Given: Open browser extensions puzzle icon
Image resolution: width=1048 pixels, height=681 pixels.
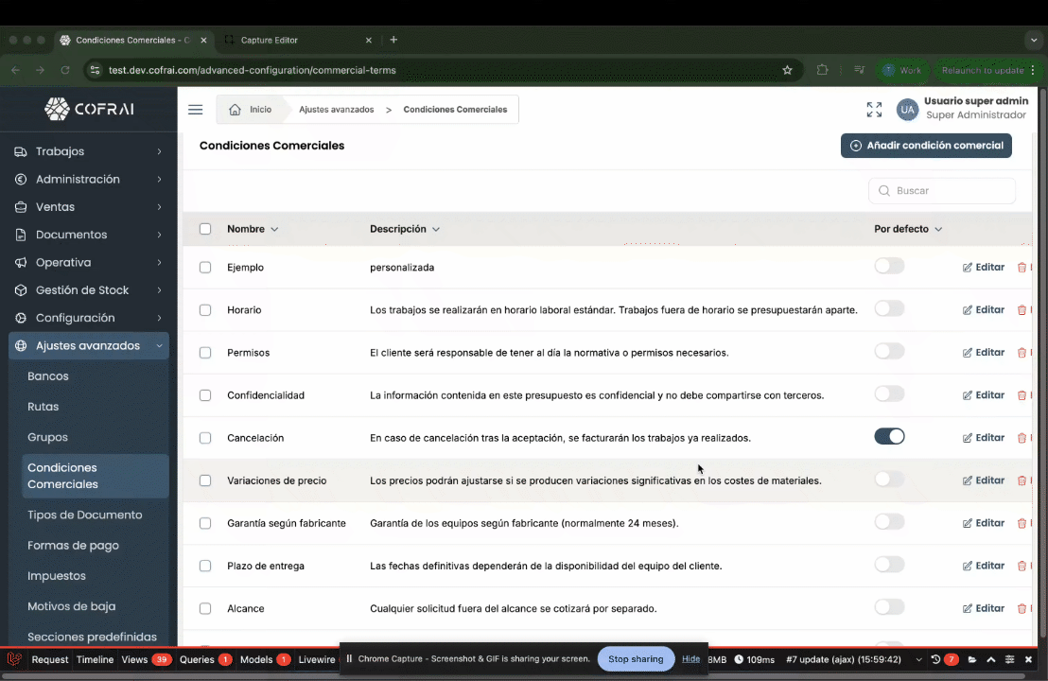Looking at the screenshot, I should click(x=822, y=70).
